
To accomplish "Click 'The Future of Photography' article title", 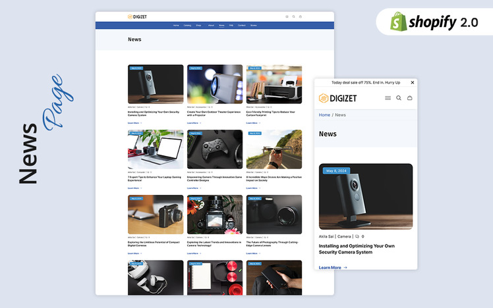I will tap(272, 244).
